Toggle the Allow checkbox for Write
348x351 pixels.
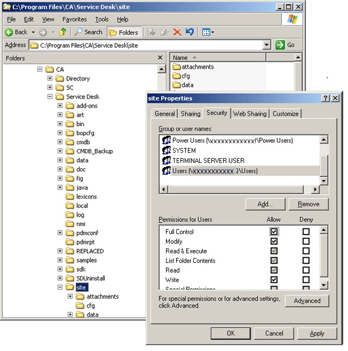(x=274, y=280)
